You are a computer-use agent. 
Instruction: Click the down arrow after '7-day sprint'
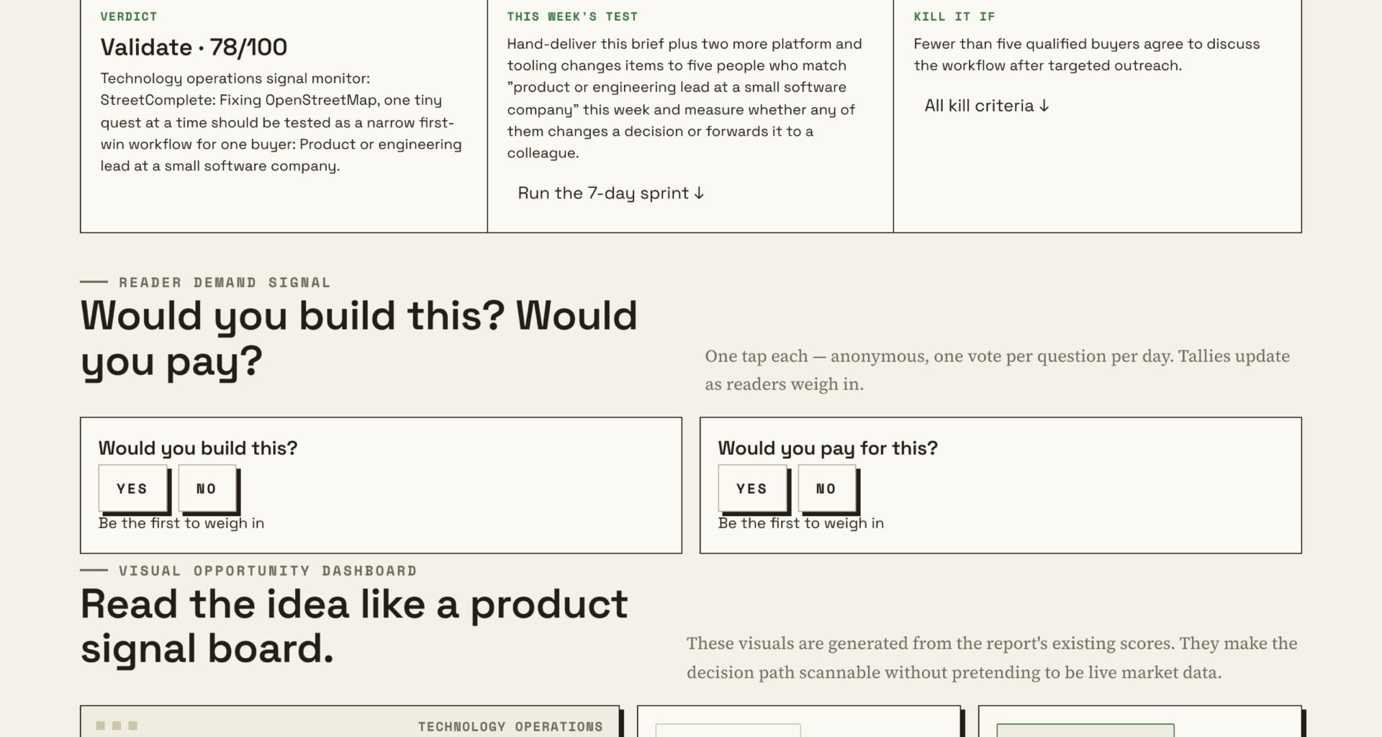pos(698,193)
